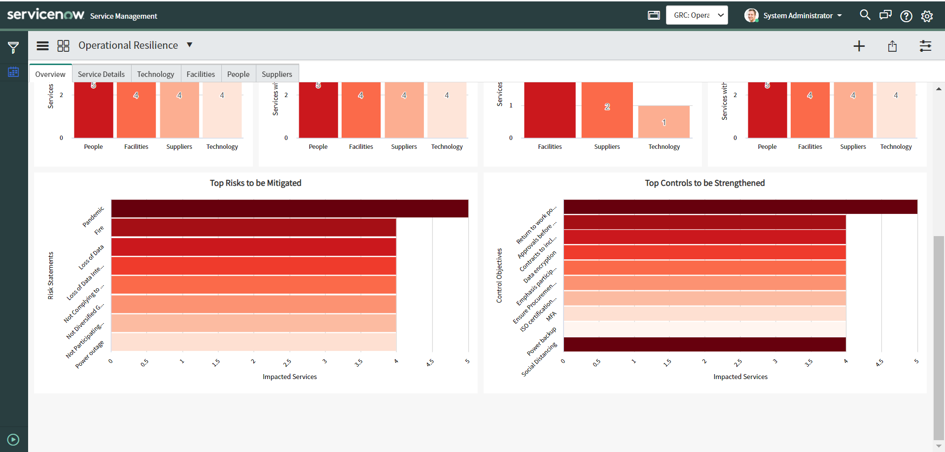Click the help question mark icon

coord(906,16)
